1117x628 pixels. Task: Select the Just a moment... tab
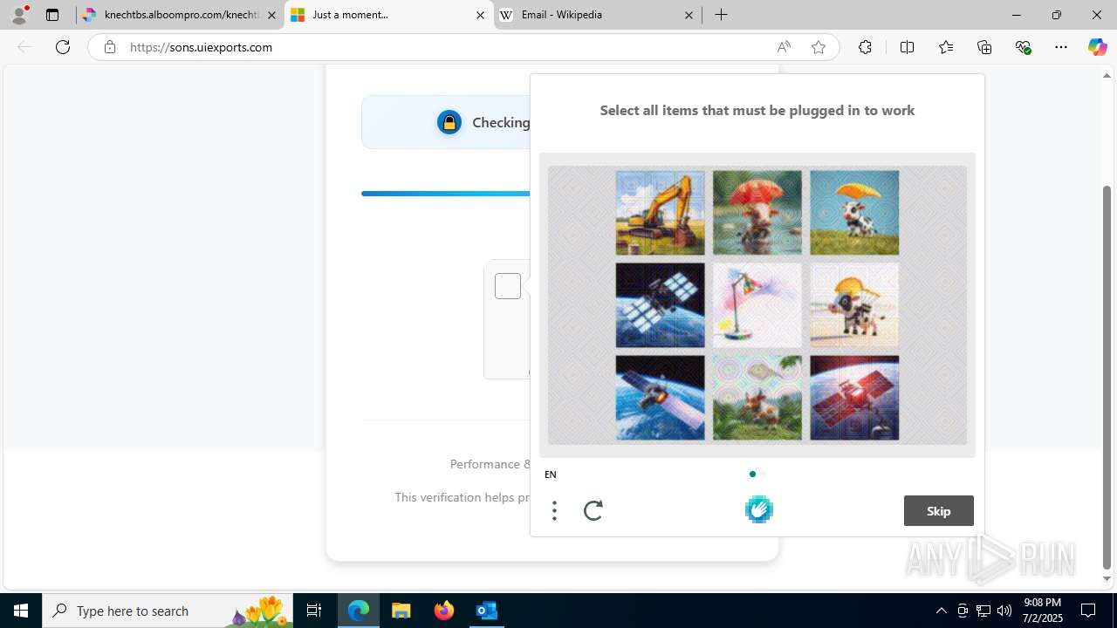point(388,15)
